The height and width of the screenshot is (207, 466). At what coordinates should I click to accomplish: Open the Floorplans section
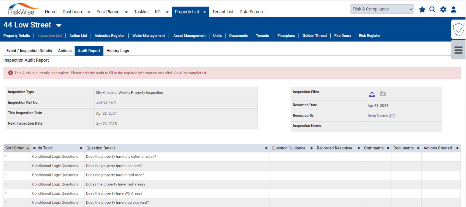tap(286, 36)
